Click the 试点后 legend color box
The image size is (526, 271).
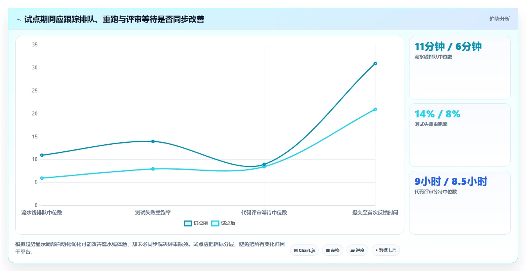(215, 223)
